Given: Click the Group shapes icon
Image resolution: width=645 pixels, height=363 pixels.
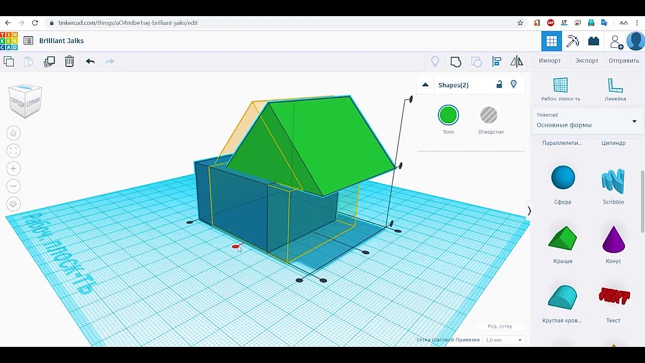Looking at the screenshot, I should pyautogui.click(x=456, y=61).
